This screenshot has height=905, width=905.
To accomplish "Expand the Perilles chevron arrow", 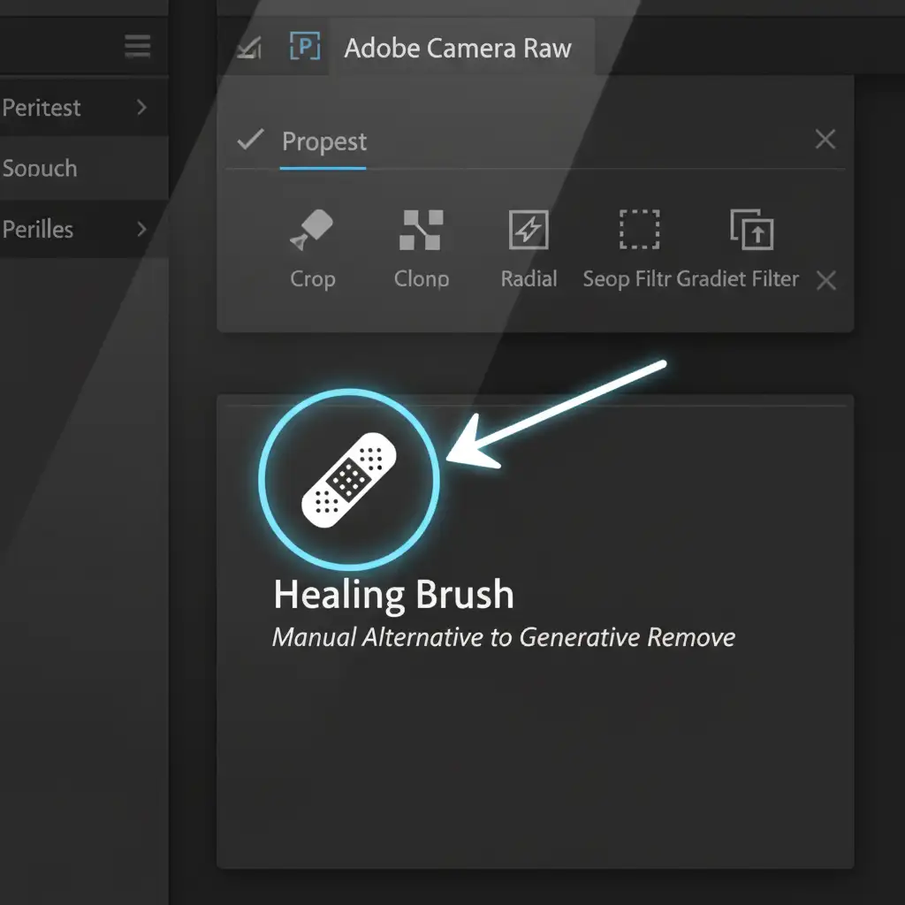I will (141, 229).
